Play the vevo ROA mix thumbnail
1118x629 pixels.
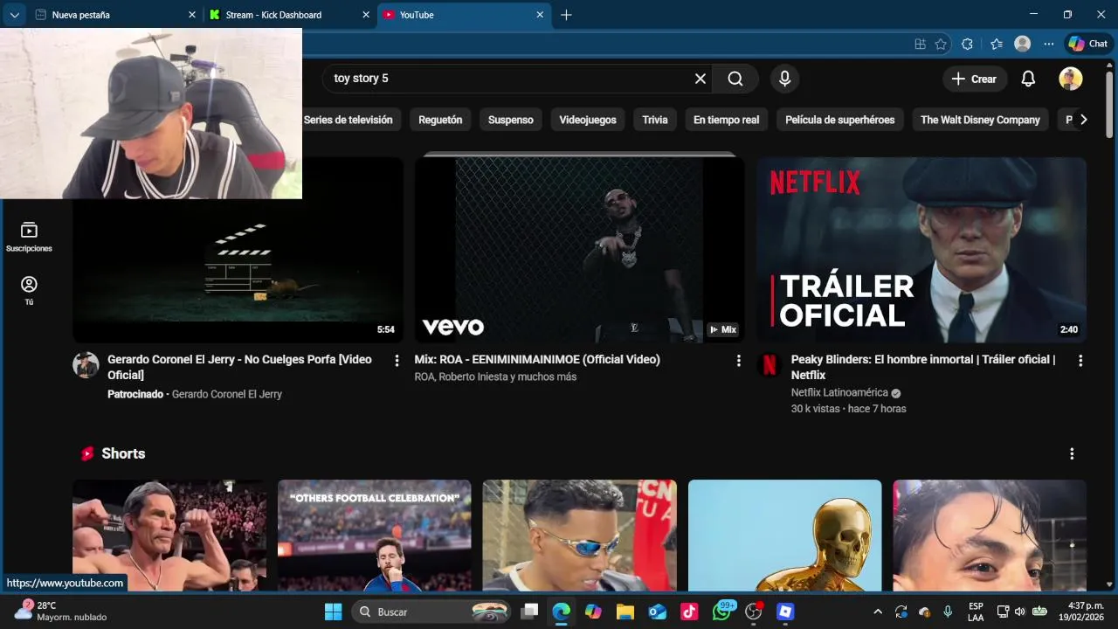click(579, 250)
